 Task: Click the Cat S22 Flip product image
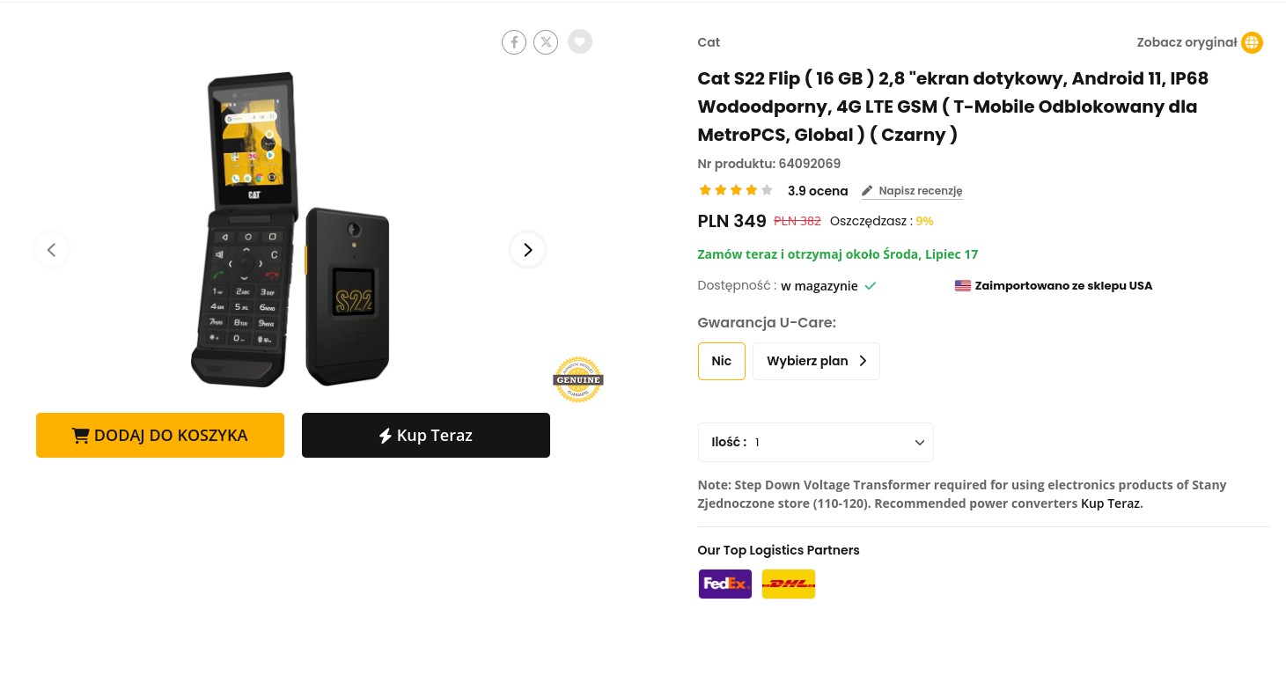(x=290, y=231)
